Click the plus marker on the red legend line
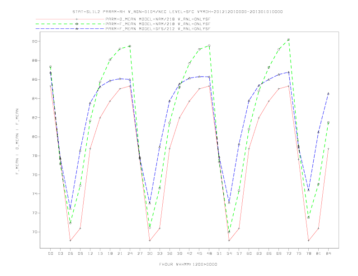This screenshot has height=276, width=358. coord(77,19)
